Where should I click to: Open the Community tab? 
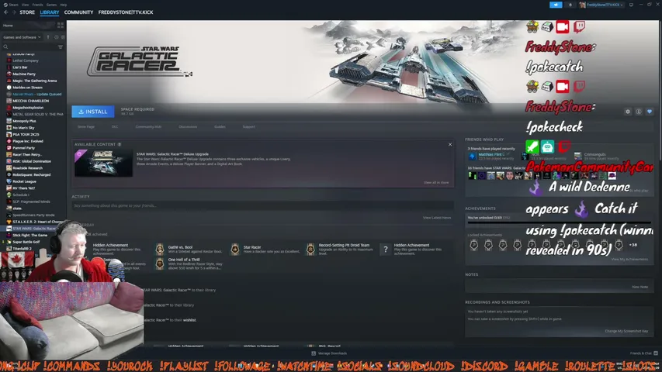78,12
